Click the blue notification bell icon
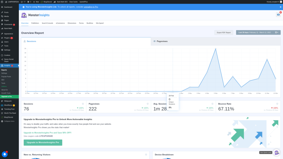 coord(5,154)
